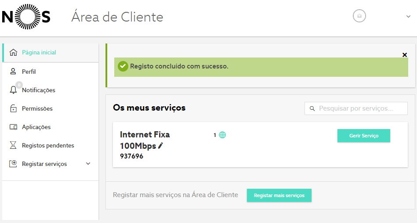Image resolution: width=417 pixels, height=223 pixels.
Task: Open the account dropdown arrow in header
Action: click(408, 17)
